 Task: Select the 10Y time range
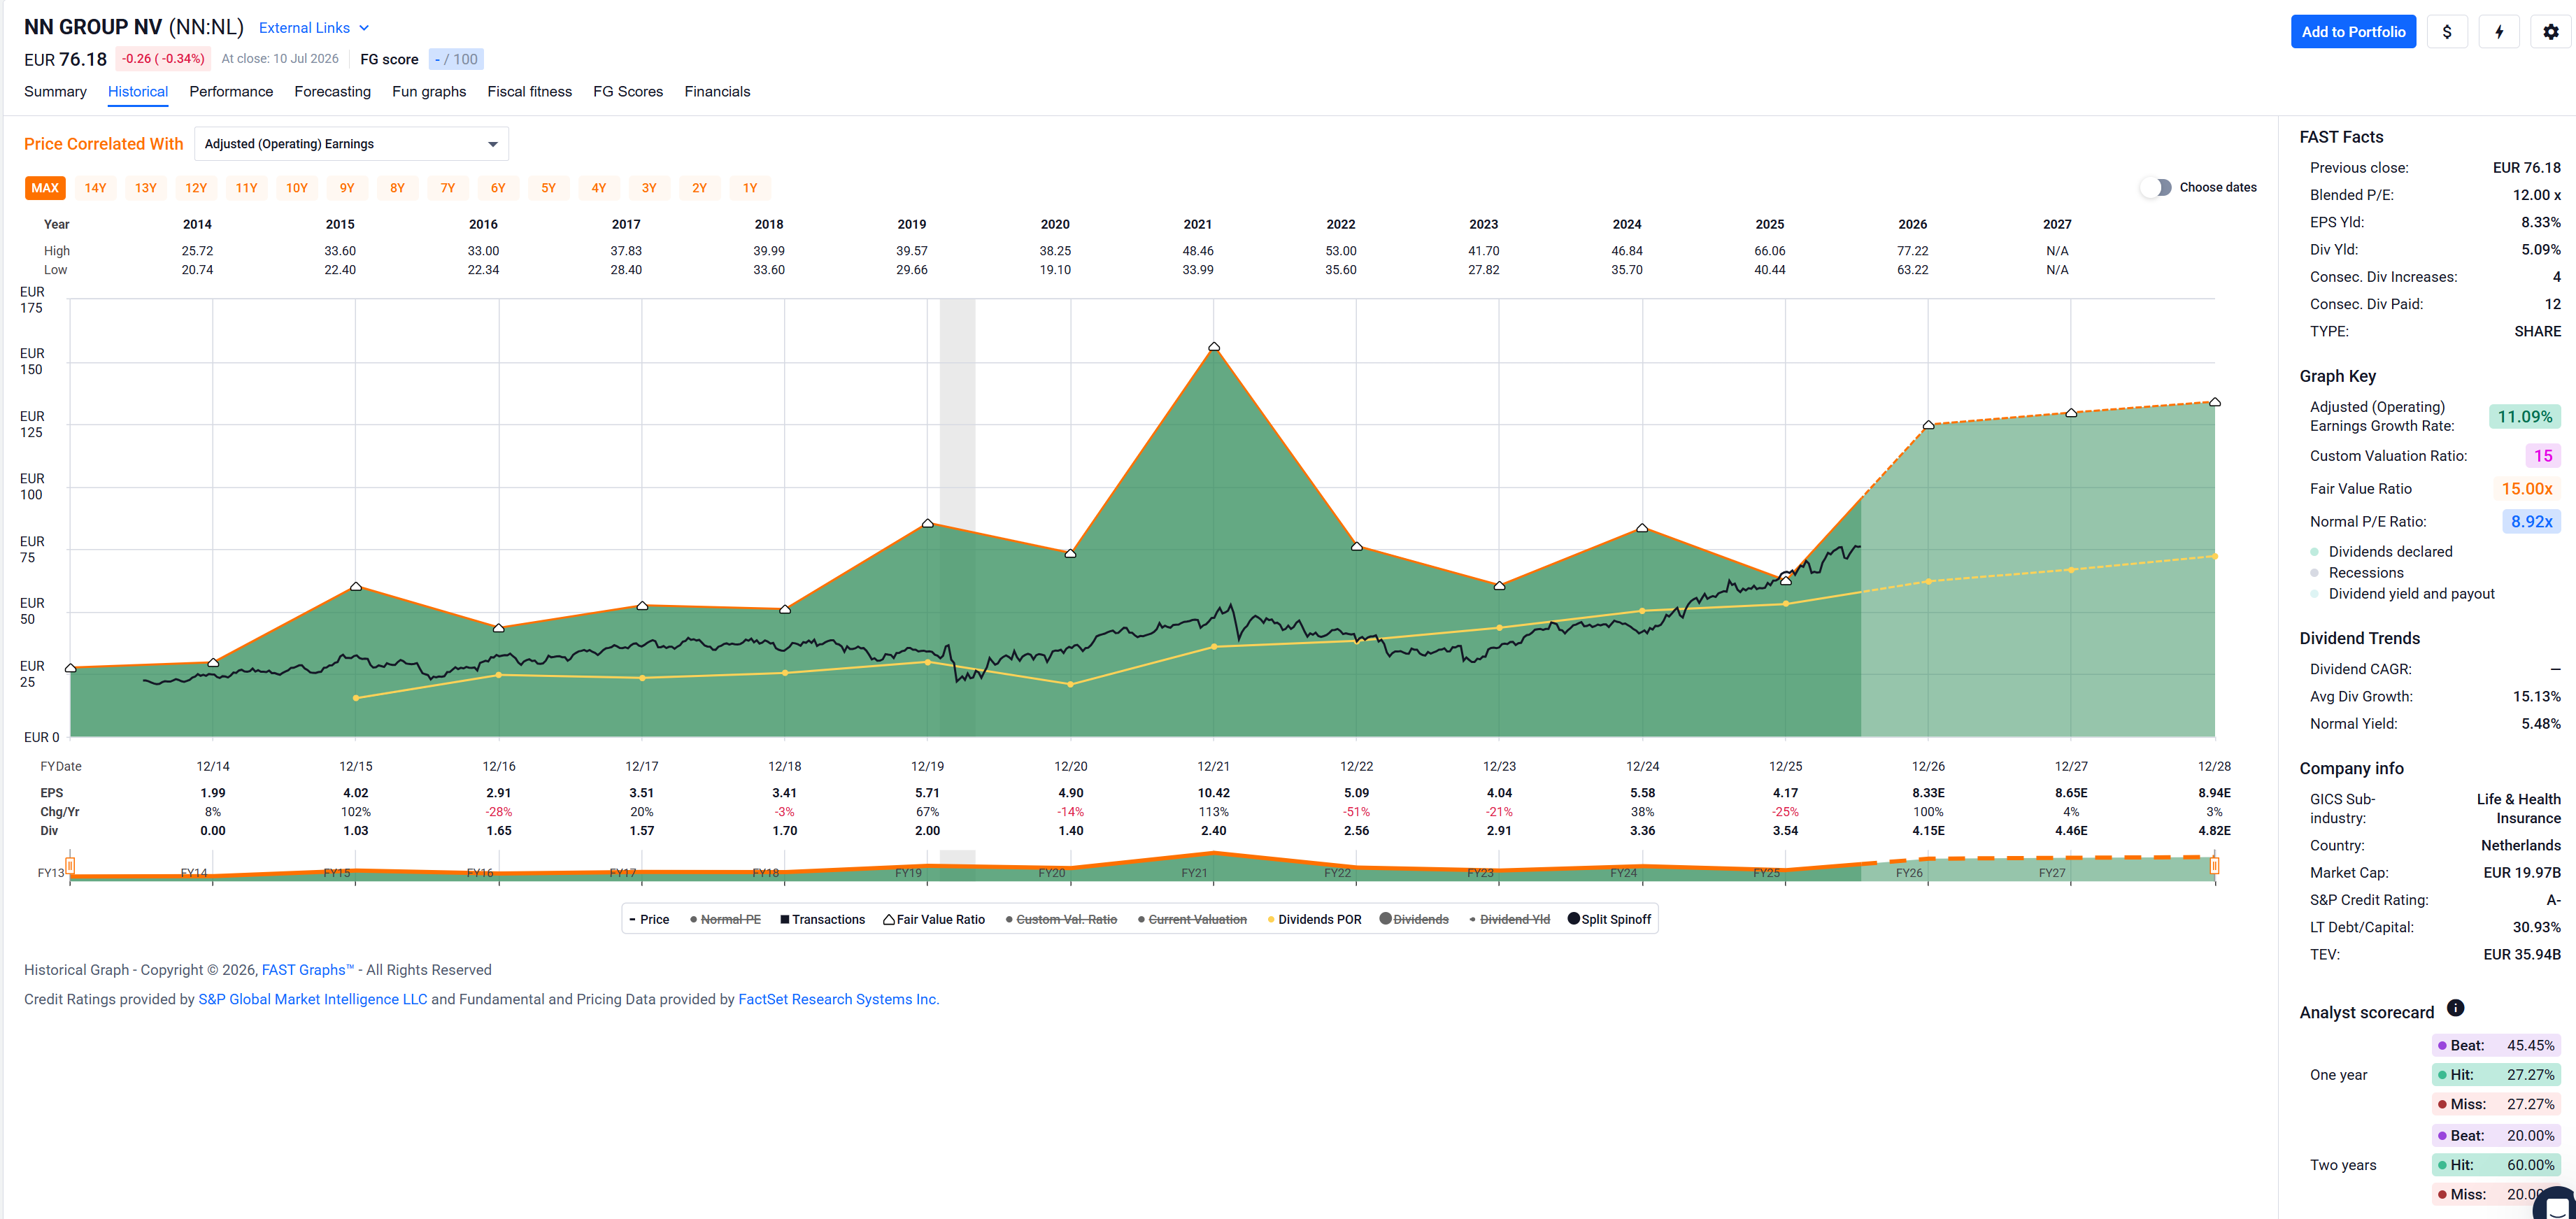(297, 188)
